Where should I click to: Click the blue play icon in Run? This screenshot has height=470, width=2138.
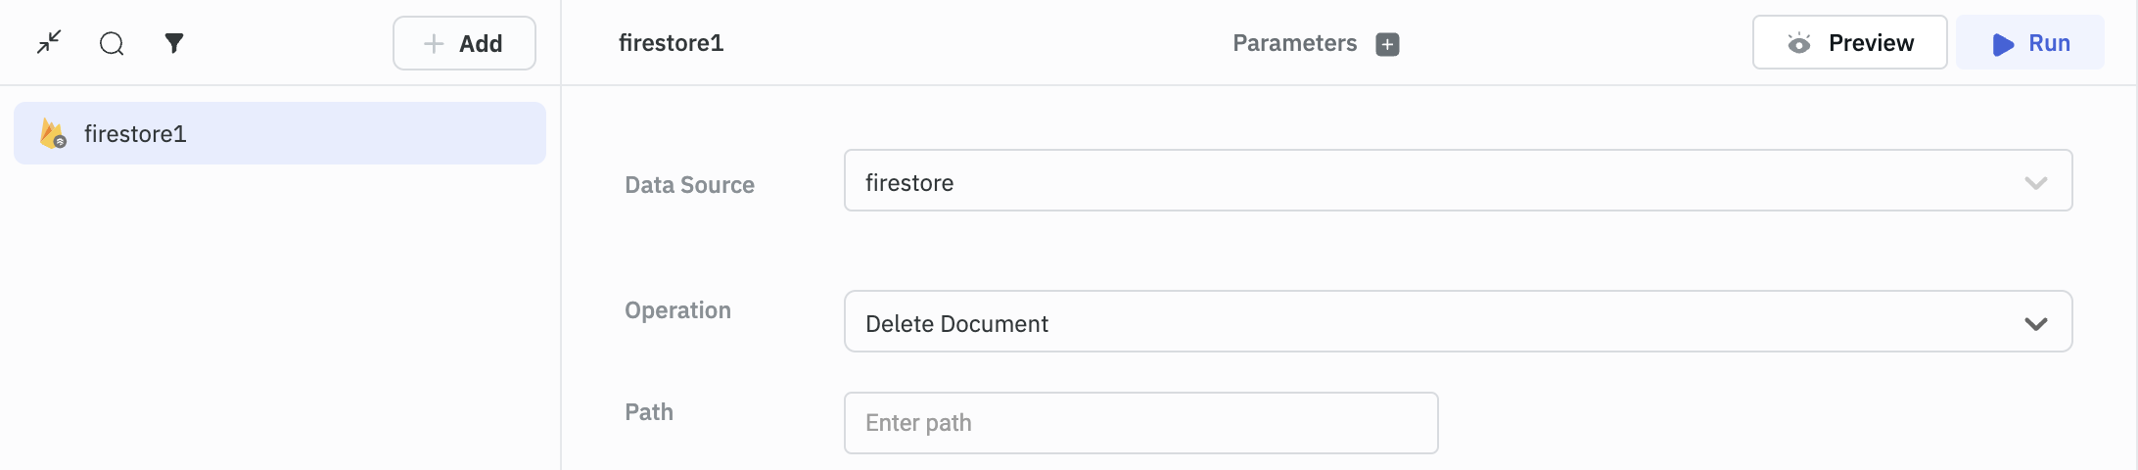pyautogui.click(x=2003, y=44)
